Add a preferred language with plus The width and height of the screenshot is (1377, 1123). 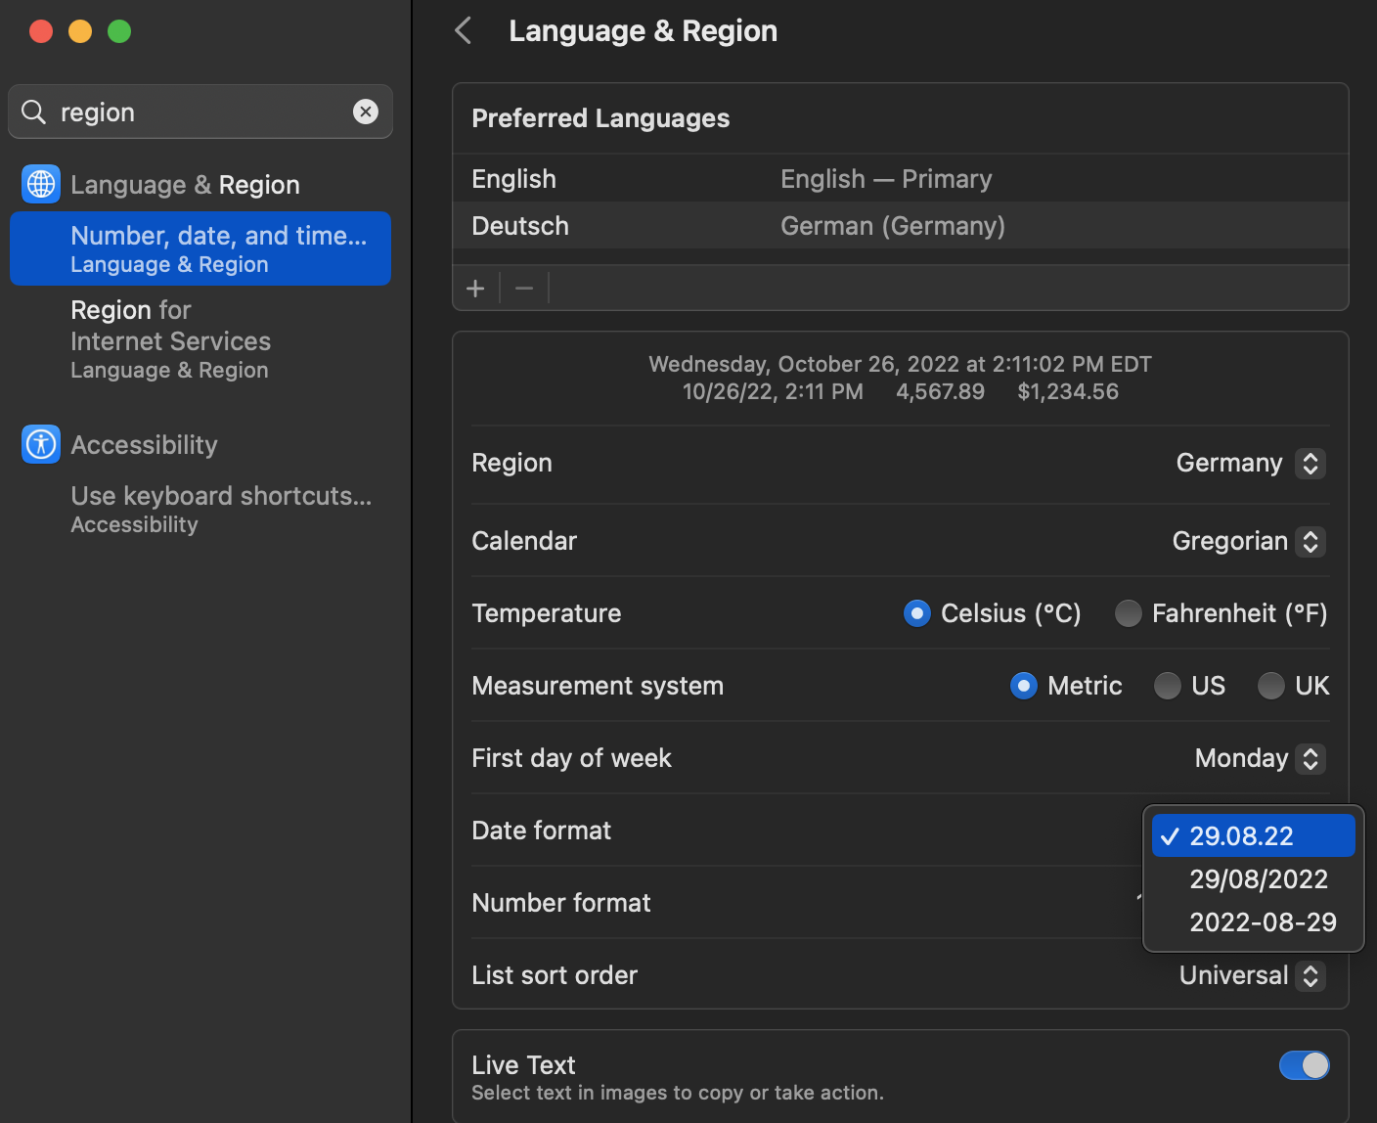(476, 289)
